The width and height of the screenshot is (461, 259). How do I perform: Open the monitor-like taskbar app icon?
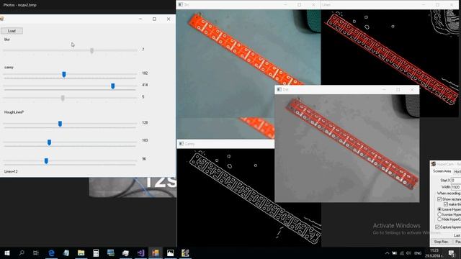(110, 253)
